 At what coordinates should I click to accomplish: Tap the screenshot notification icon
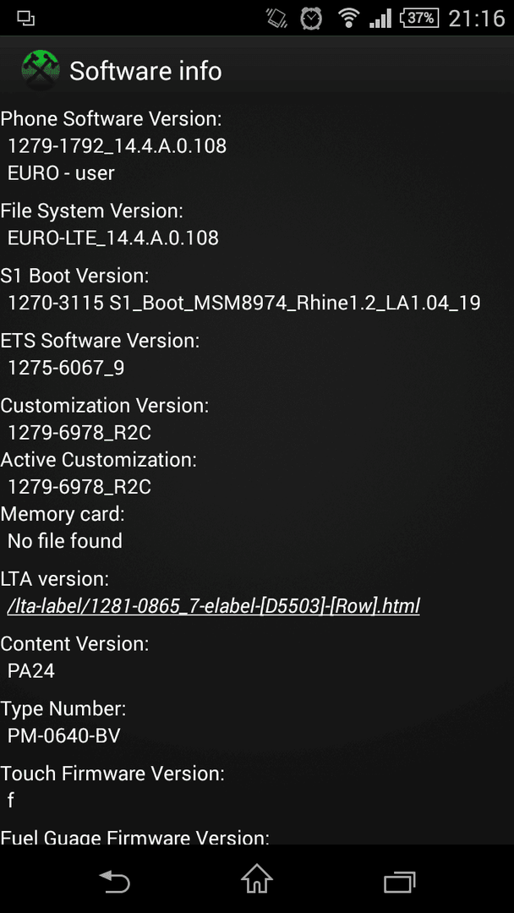[25, 19]
